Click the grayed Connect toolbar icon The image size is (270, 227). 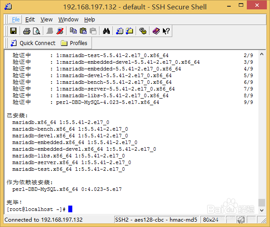[50, 31]
